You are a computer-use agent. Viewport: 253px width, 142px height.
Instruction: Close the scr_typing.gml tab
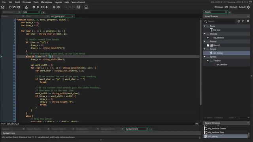click(x=72, y=16)
